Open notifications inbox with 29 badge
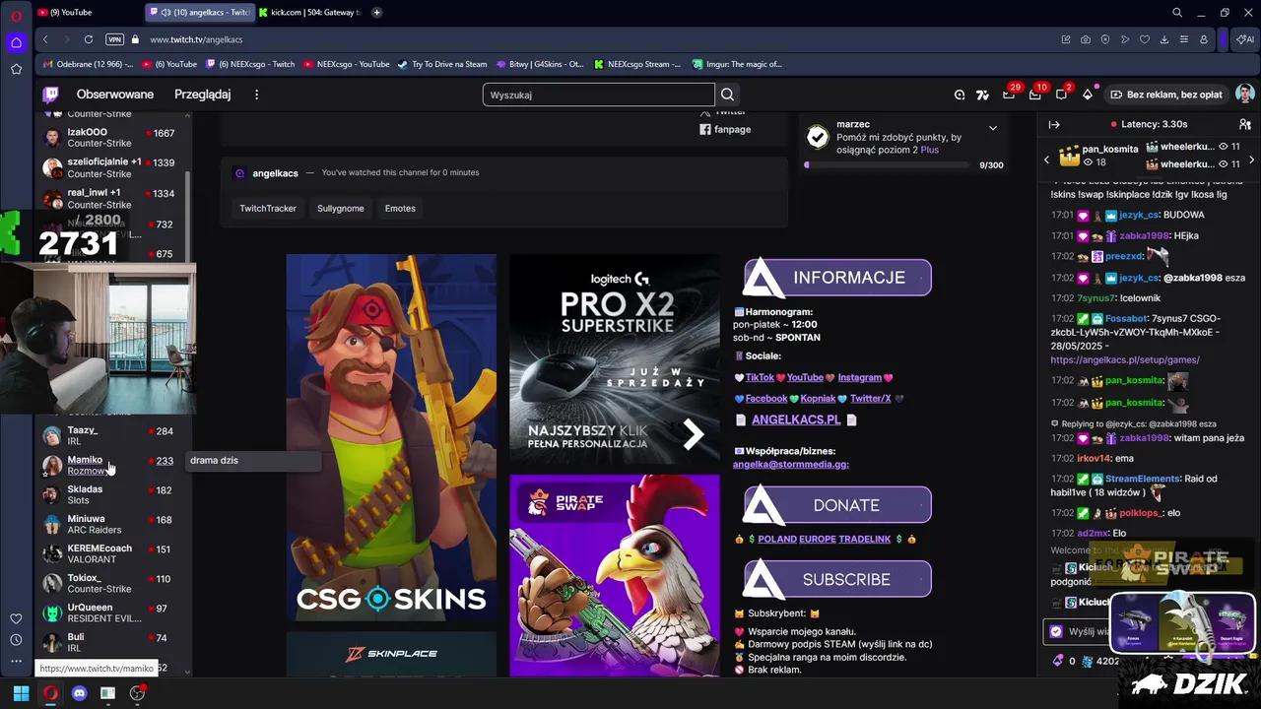The image size is (1261, 709). click(x=1009, y=95)
